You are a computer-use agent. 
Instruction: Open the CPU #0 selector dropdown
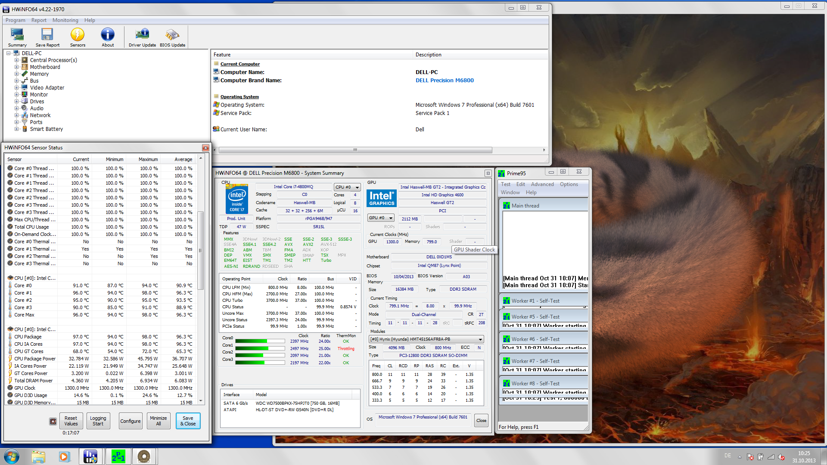coord(347,187)
